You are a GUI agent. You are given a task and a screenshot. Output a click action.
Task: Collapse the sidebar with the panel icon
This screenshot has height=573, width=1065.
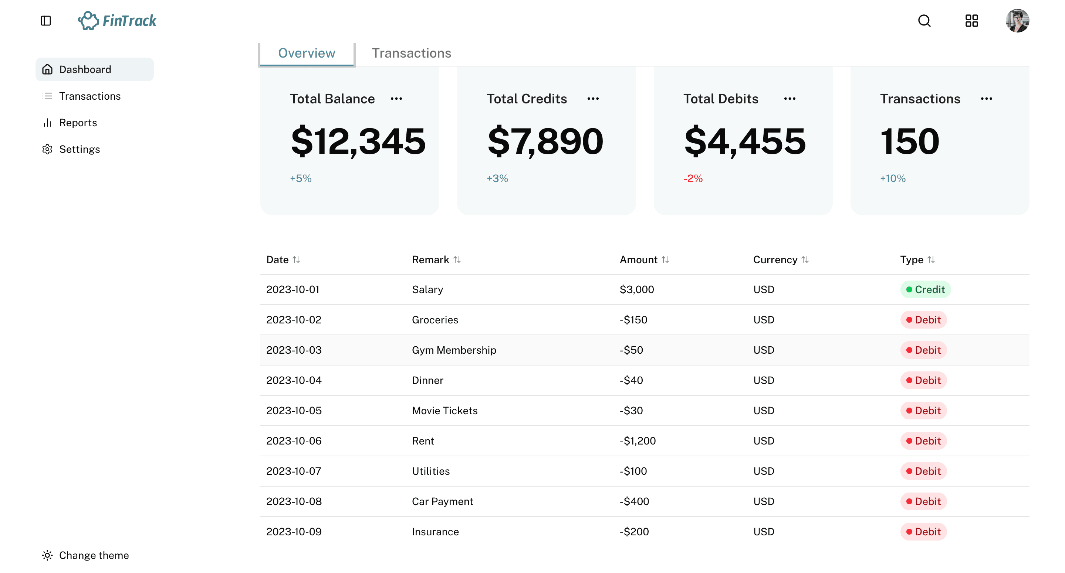45,20
